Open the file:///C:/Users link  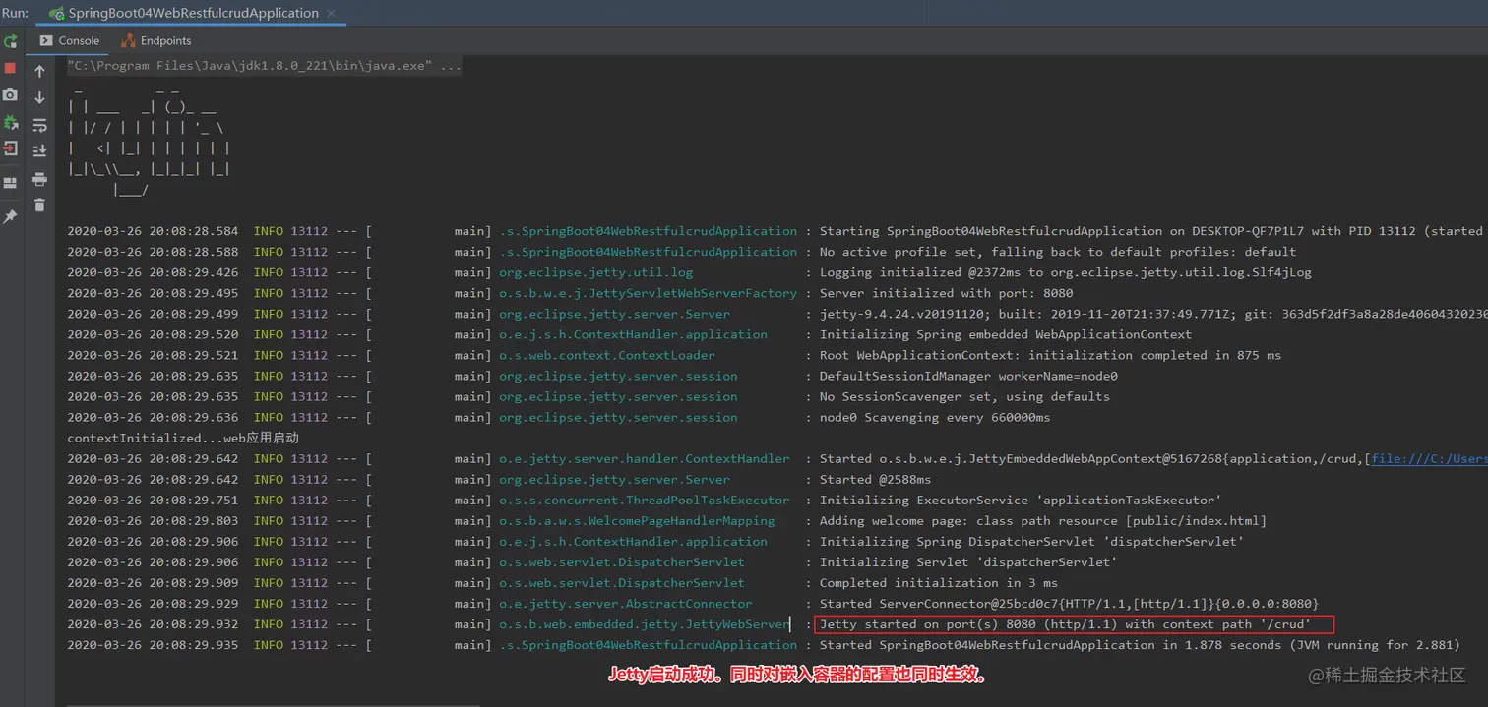[1428, 459]
